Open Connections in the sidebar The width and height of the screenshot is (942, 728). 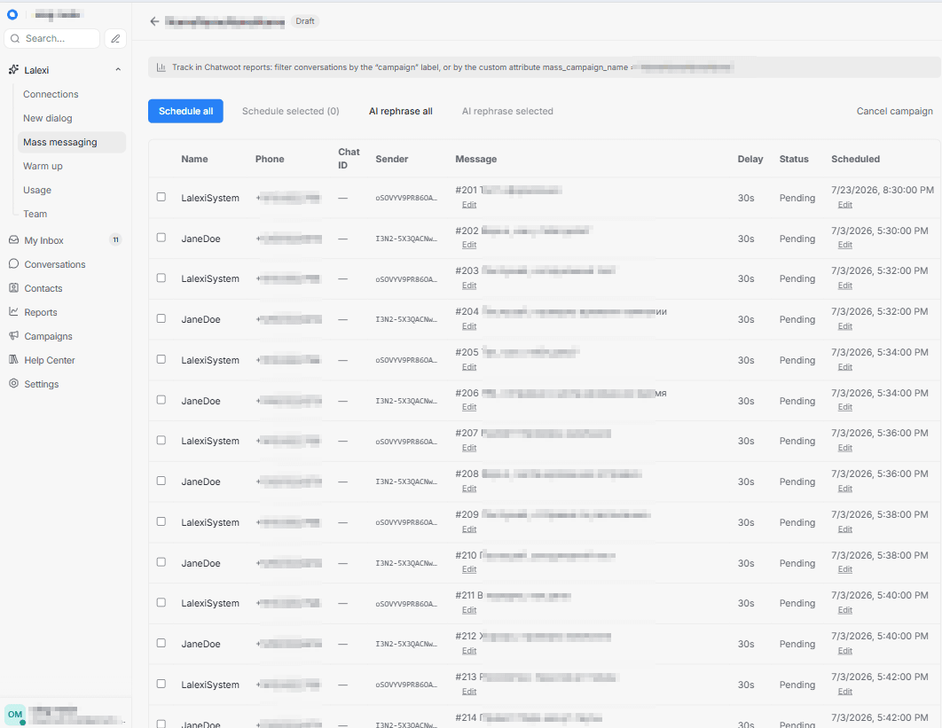[x=51, y=94]
